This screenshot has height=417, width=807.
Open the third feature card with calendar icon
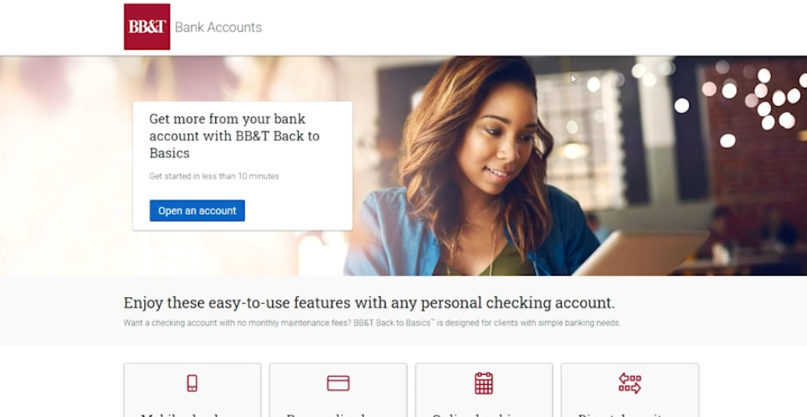(483, 390)
